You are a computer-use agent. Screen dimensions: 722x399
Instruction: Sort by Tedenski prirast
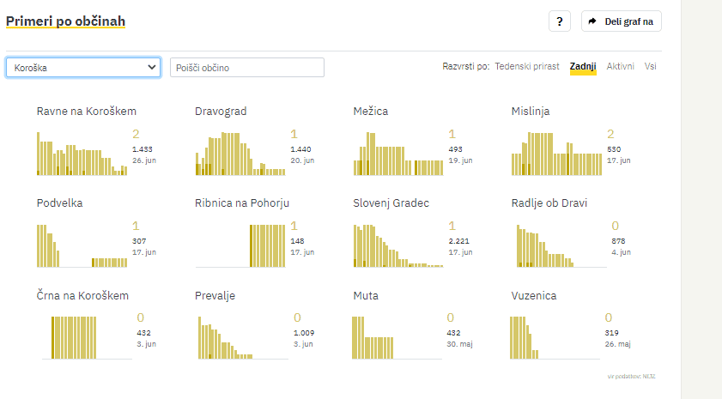527,66
